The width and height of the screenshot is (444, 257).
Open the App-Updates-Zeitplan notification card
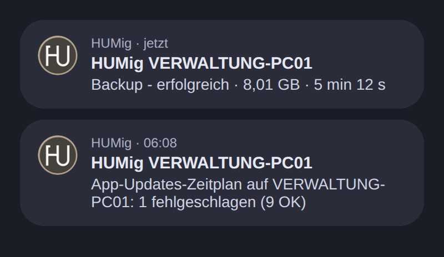coord(222,173)
